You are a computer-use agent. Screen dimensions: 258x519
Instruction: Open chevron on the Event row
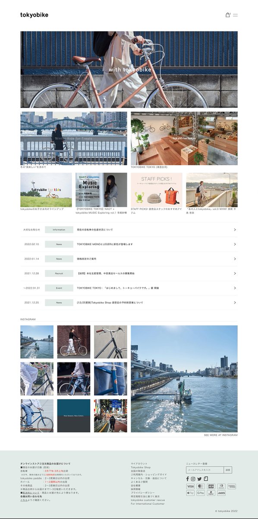[x=235, y=288]
